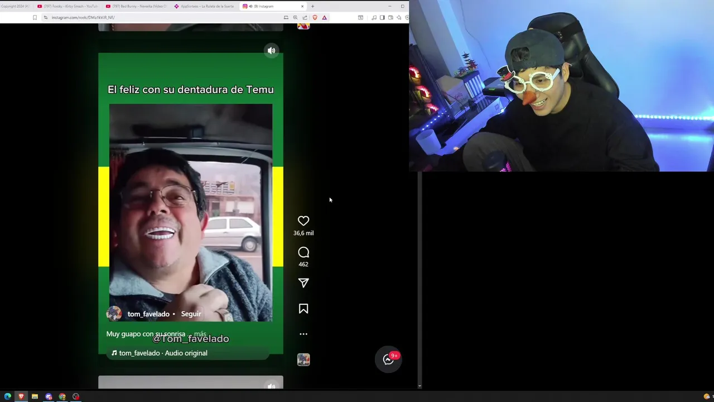714x402 pixels.
Task: Open tom_favelado profile picture
Action: tap(114, 314)
